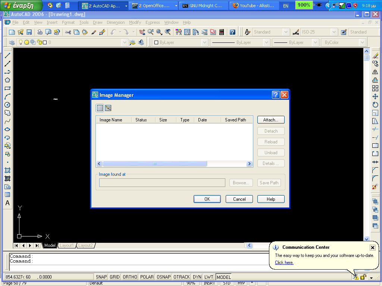Viewport: 382px width, 286px height.
Task: Sort by Image Name column header
Action: tap(113, 120)
